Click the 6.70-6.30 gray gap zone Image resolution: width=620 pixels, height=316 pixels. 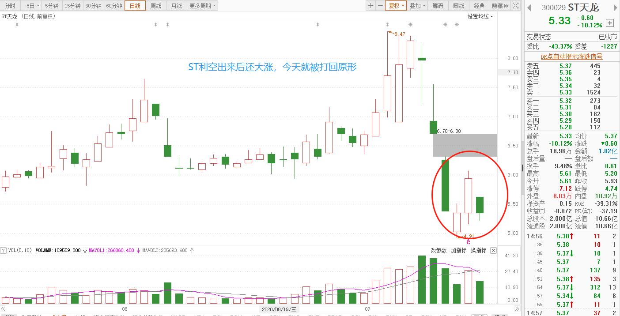click(465, 145)
